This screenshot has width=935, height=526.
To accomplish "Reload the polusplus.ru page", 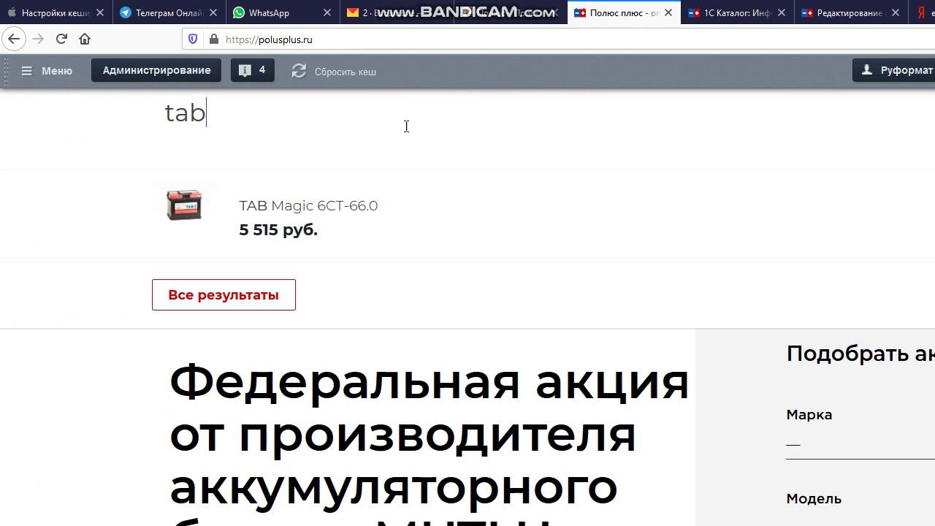I will 61,39.
